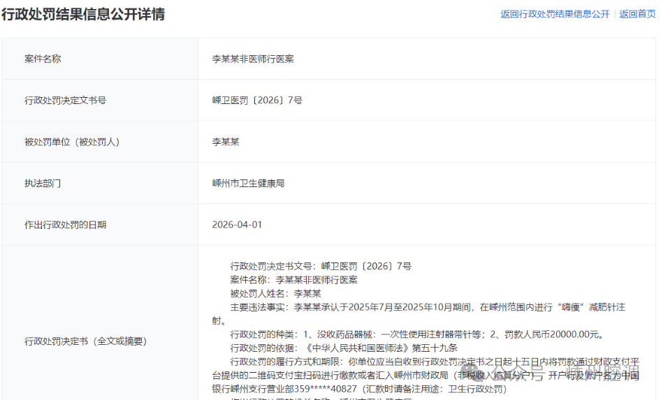Select the line starting 行政处罚的依据
The width and height of the screenshot is (661, 400).
click(x=344, y=348)
